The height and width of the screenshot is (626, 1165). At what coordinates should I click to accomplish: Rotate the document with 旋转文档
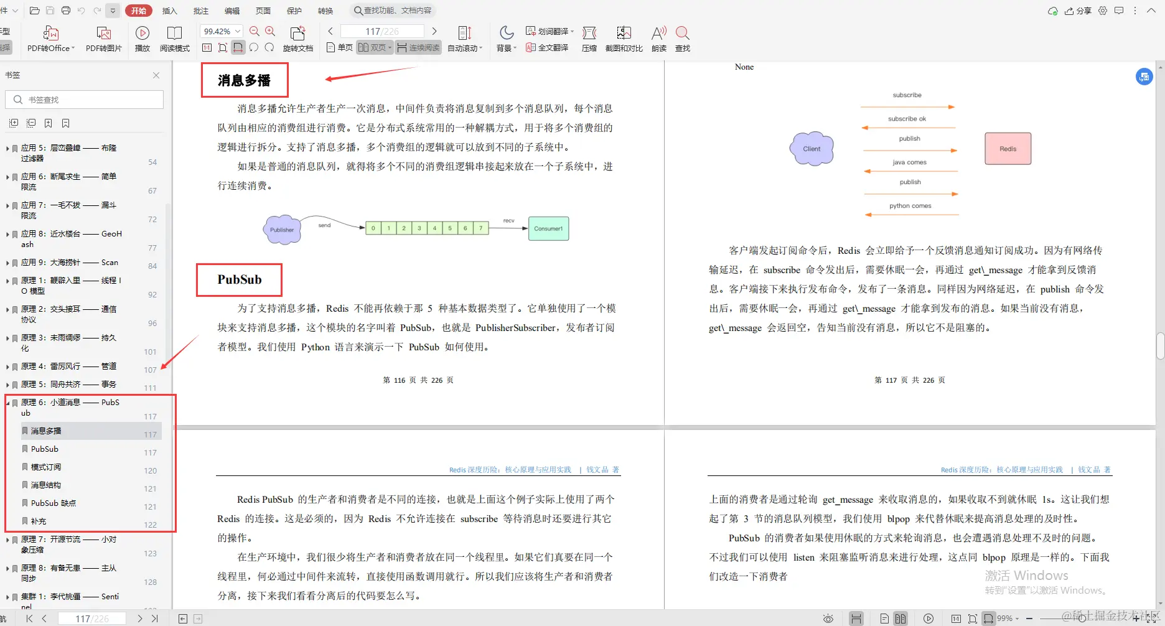pos(297,39)
